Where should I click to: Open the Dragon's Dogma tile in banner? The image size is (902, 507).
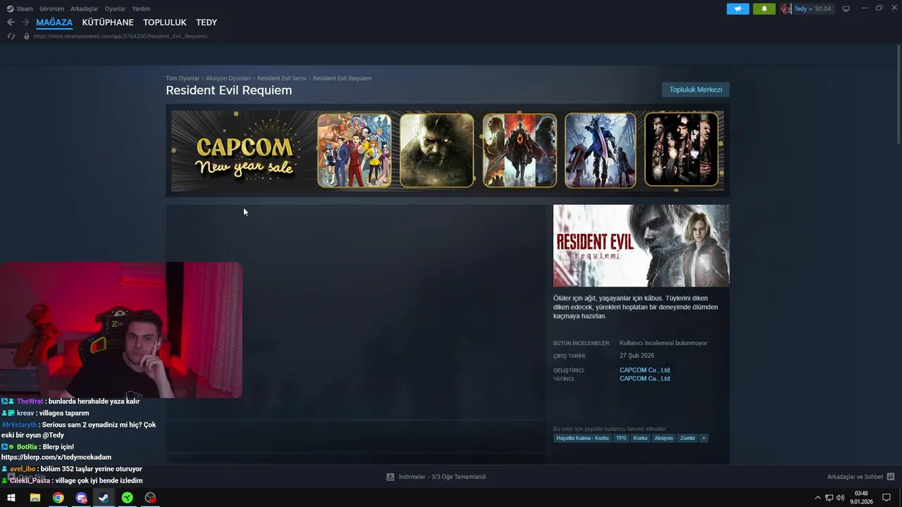coord(519,151)
